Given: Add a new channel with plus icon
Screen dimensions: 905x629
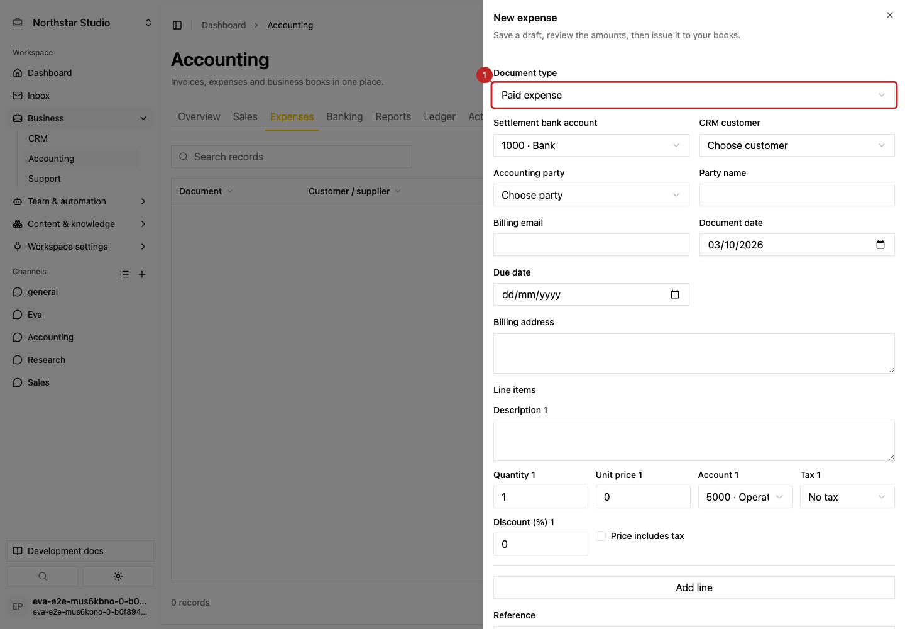Looking at the screenshot, I should tap(142, 274).
